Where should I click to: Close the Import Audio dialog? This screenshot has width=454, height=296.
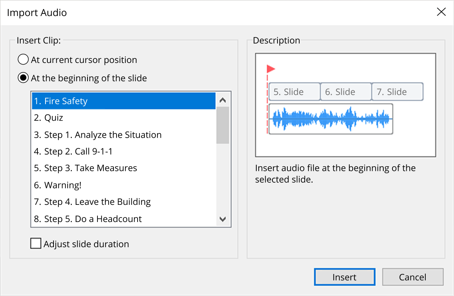click(441, 12)
